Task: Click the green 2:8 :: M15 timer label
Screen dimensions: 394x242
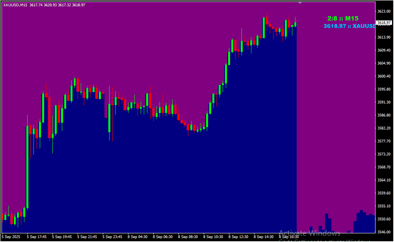Action: (x=343, y=18)
